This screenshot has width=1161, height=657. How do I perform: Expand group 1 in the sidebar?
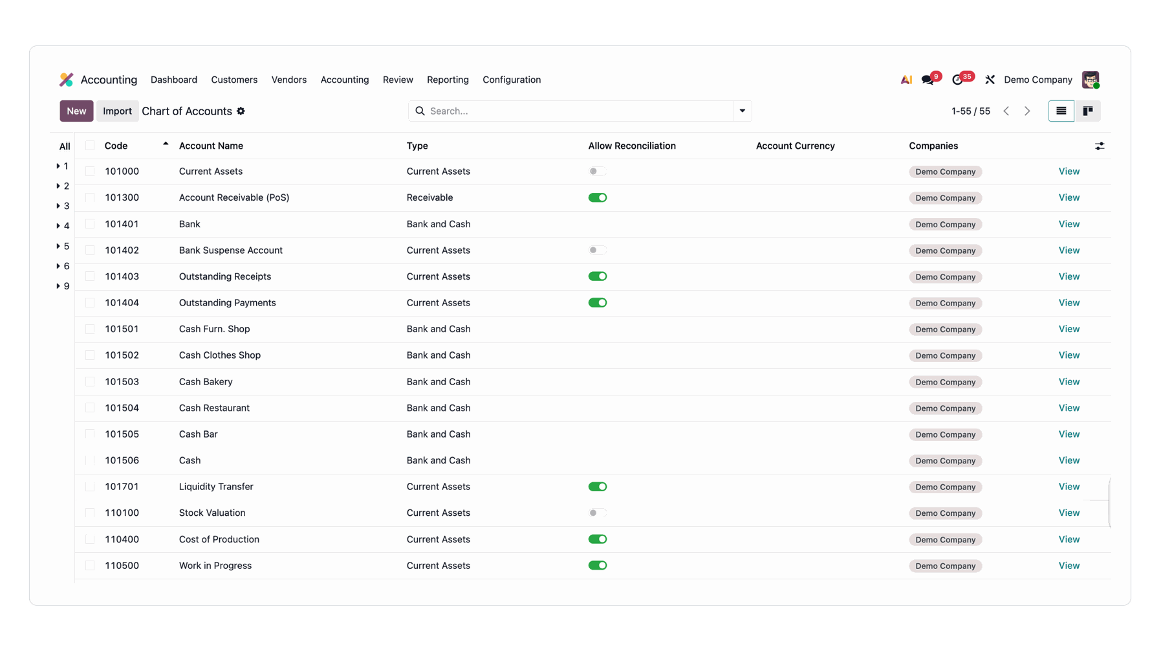pos(62,166)
